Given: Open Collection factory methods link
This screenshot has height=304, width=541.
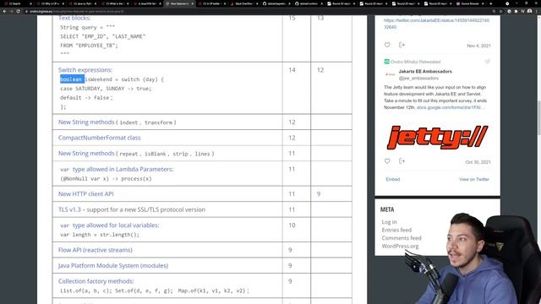Looking at the screenshot, I should 96,281.
